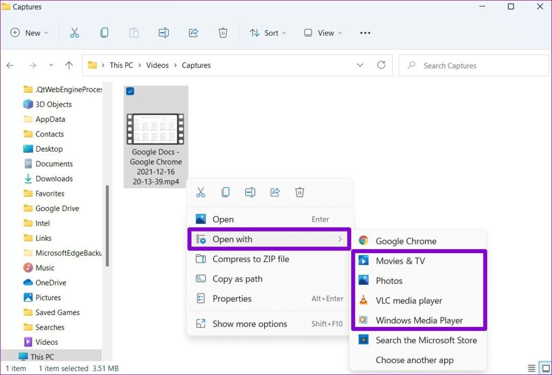Rename the file using the context menu rename icon

click(x=250, y=192)
